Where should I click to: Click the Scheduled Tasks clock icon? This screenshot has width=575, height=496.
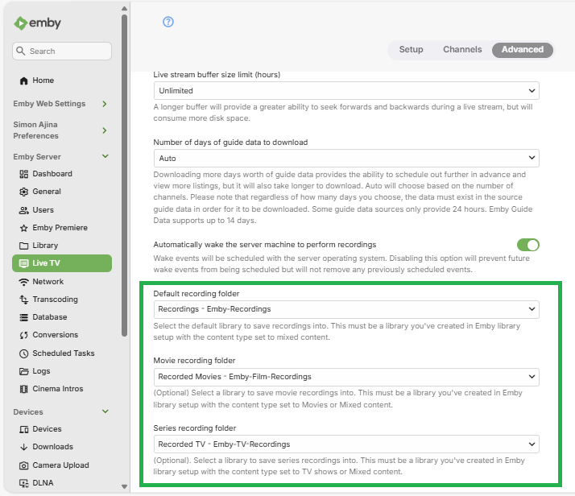coord(24,353)
